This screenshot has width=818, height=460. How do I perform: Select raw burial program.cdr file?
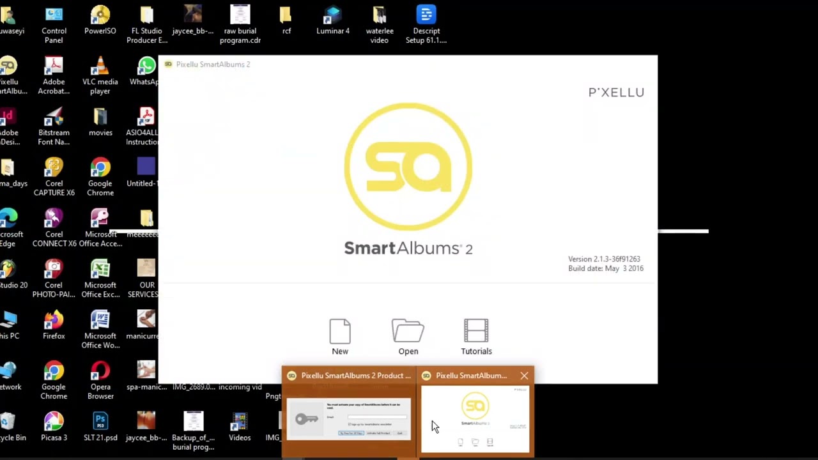tap(240, 24)
